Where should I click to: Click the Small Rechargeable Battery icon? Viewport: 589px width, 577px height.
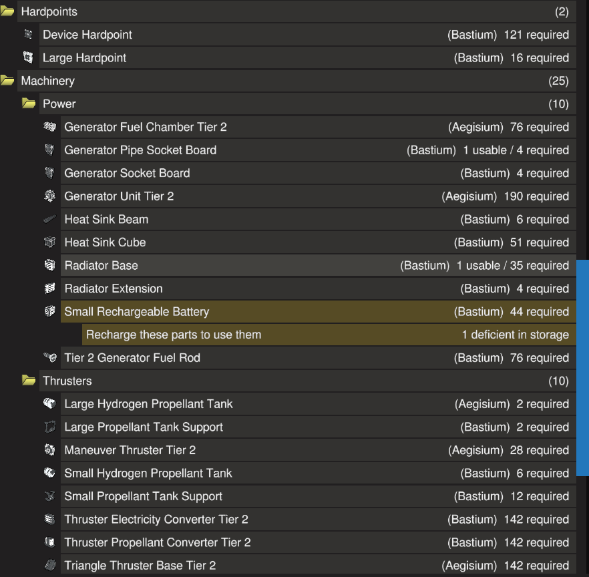pos(49,312)
